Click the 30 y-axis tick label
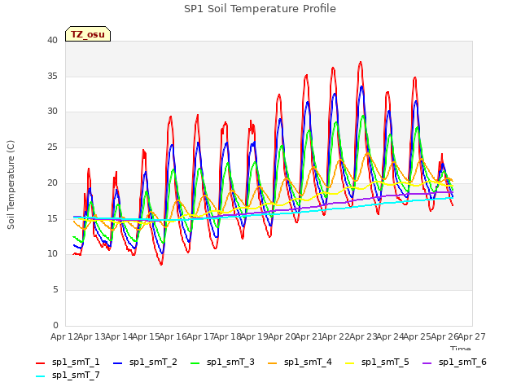Viewport: 521px width, 391px height. (x=52, y=112)
